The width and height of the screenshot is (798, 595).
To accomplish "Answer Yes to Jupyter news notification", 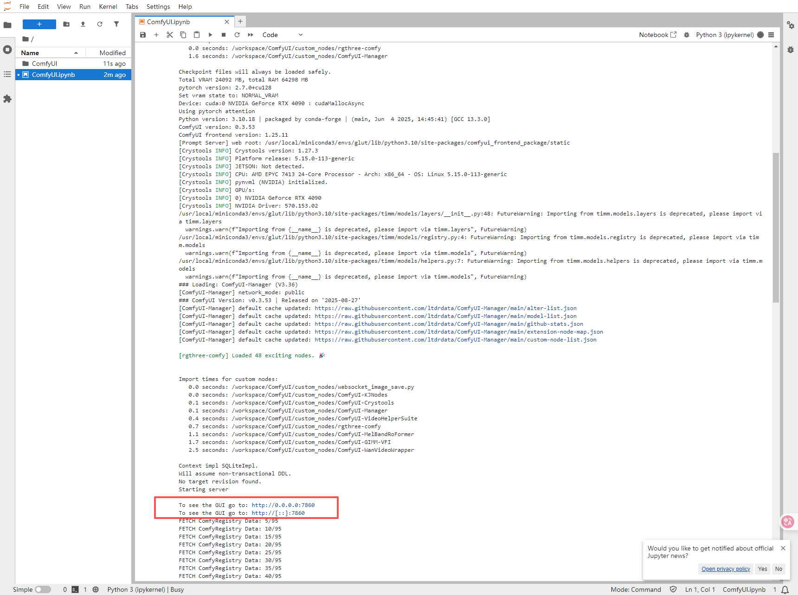I will tap(763, 569).
